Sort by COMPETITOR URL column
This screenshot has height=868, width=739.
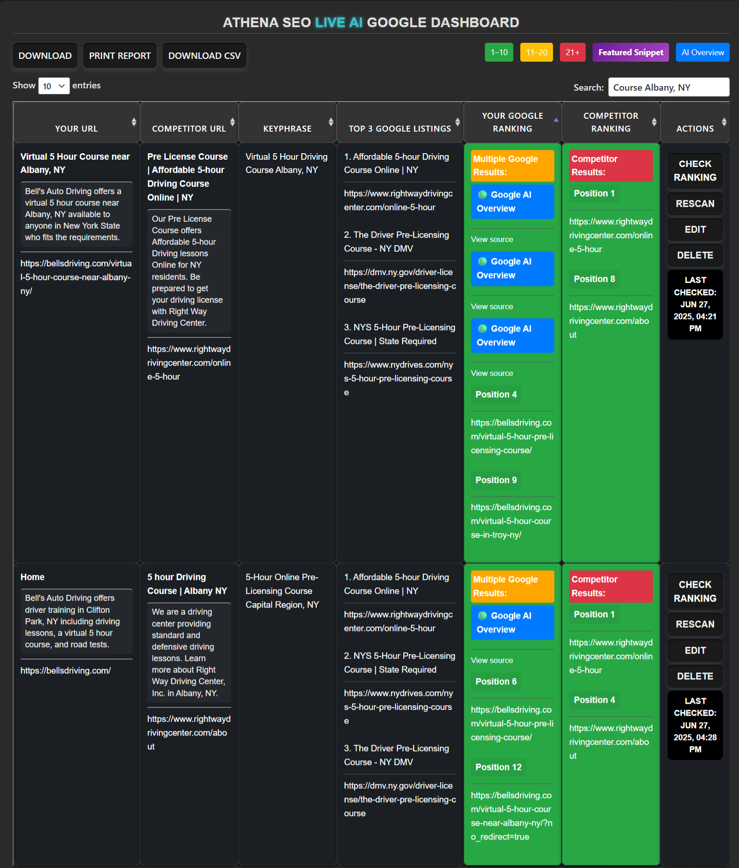tap(189, 122)
